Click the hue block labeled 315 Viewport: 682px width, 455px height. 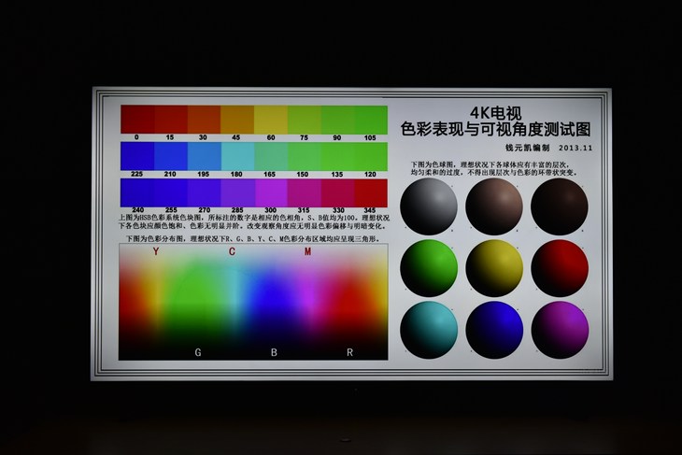point(304,192)
